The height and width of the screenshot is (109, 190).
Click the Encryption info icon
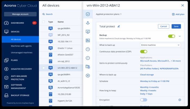click(180, 100)
